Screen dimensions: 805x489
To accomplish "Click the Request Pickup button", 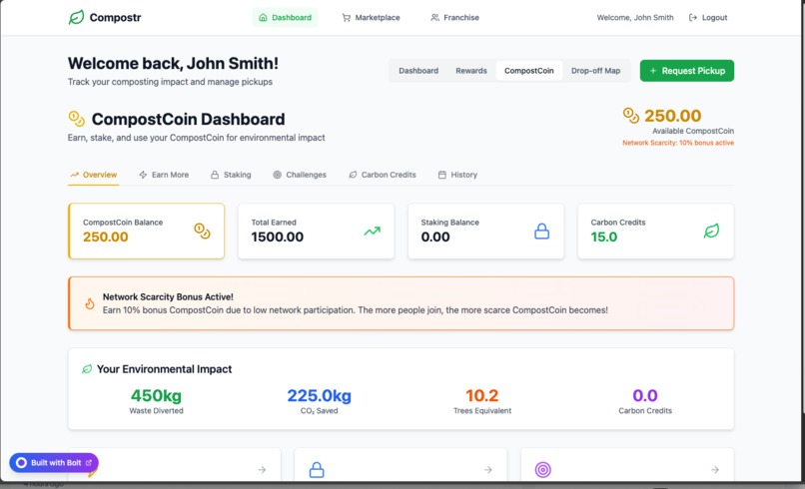I will (687, 71).
